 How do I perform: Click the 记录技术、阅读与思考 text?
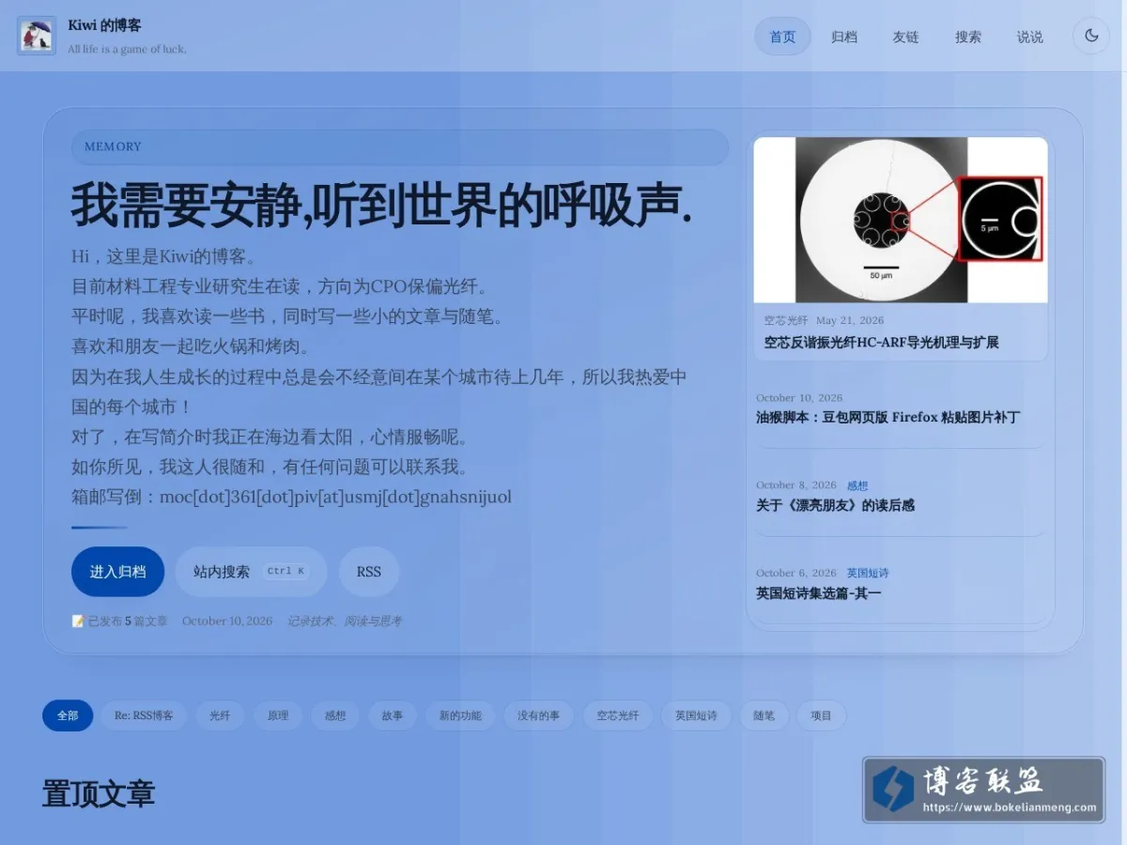tap(345, 621)
